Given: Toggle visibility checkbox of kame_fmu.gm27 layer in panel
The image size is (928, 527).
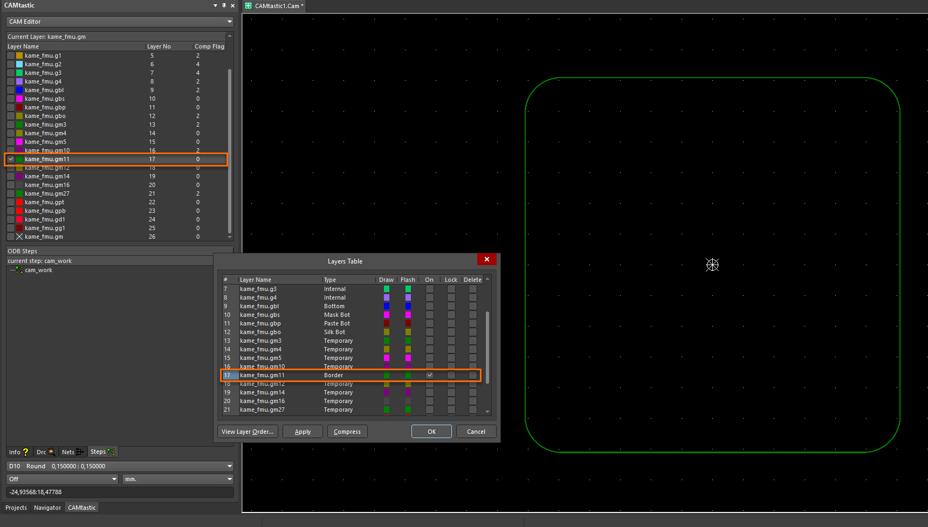Looking at the screenshot, I should coord(11,193).
